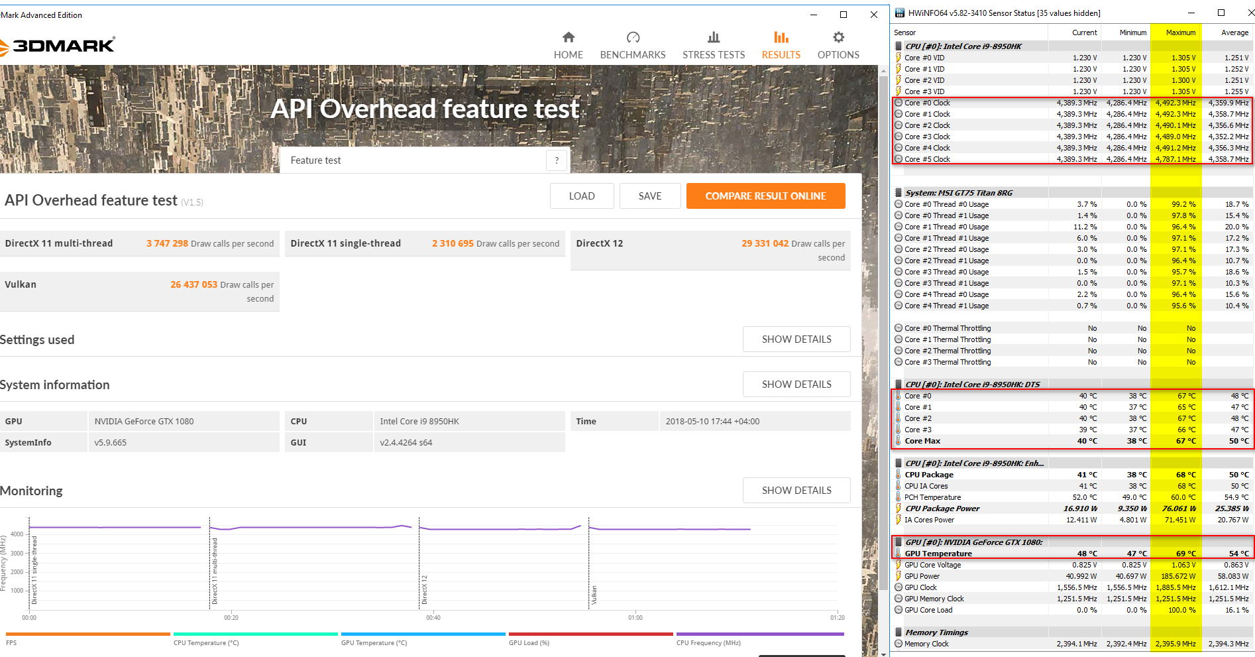
Task: Click the GPU Load red legend bar
Action: [591, 634]
